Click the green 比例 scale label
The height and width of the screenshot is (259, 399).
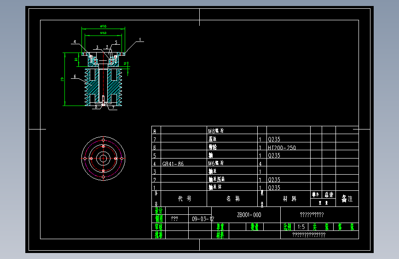(287, 227)
